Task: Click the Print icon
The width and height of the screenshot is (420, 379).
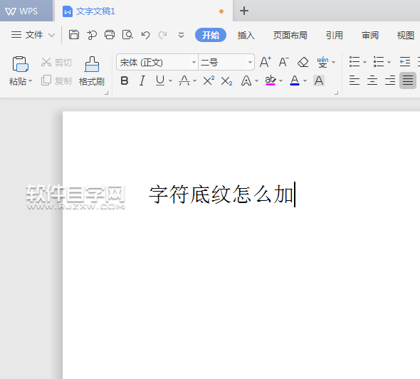Action: [110, 35]
